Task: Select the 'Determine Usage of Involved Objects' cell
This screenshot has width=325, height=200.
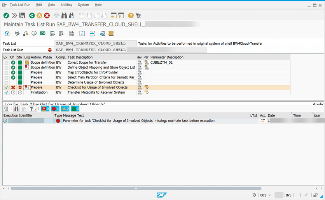Action: pos(101,82)
